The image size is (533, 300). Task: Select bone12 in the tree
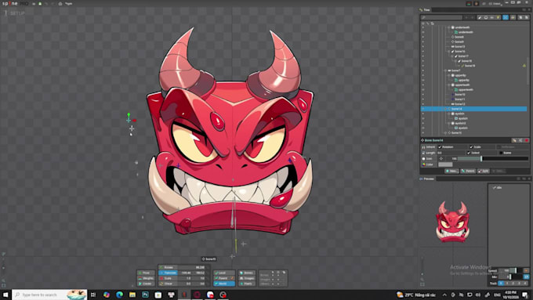point(460,104)
